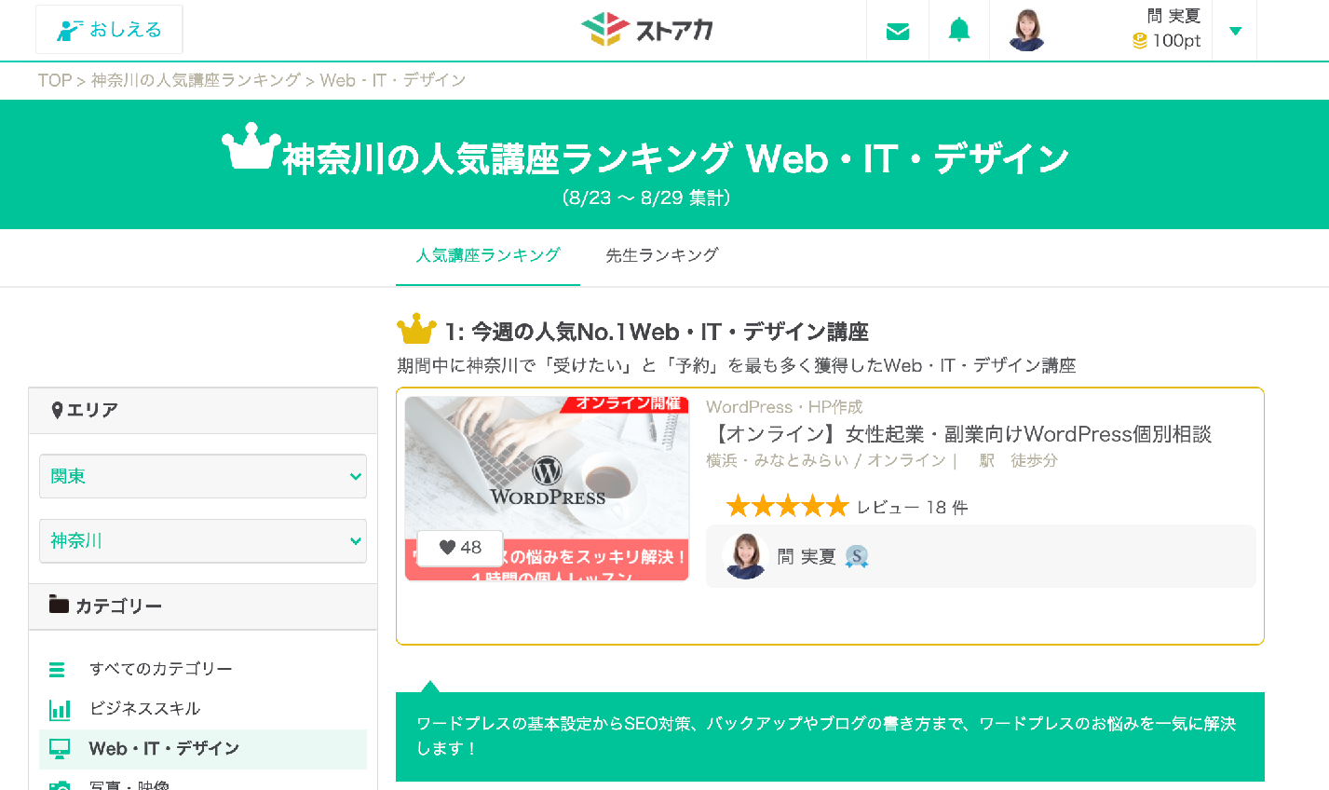Open the 神奈川 prefecture dropdown
The width and height of the screenshot is (1329, 790).
[203, 540]
